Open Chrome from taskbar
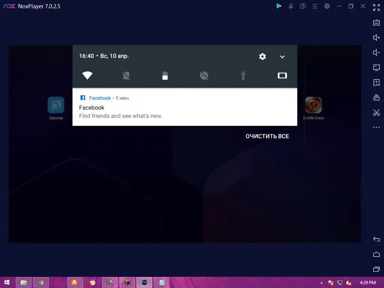 [41, 283]
